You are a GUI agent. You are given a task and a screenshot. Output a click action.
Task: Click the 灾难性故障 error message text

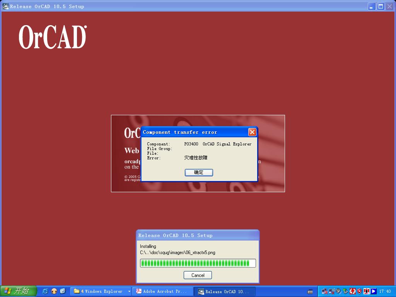tap(196, 158)
